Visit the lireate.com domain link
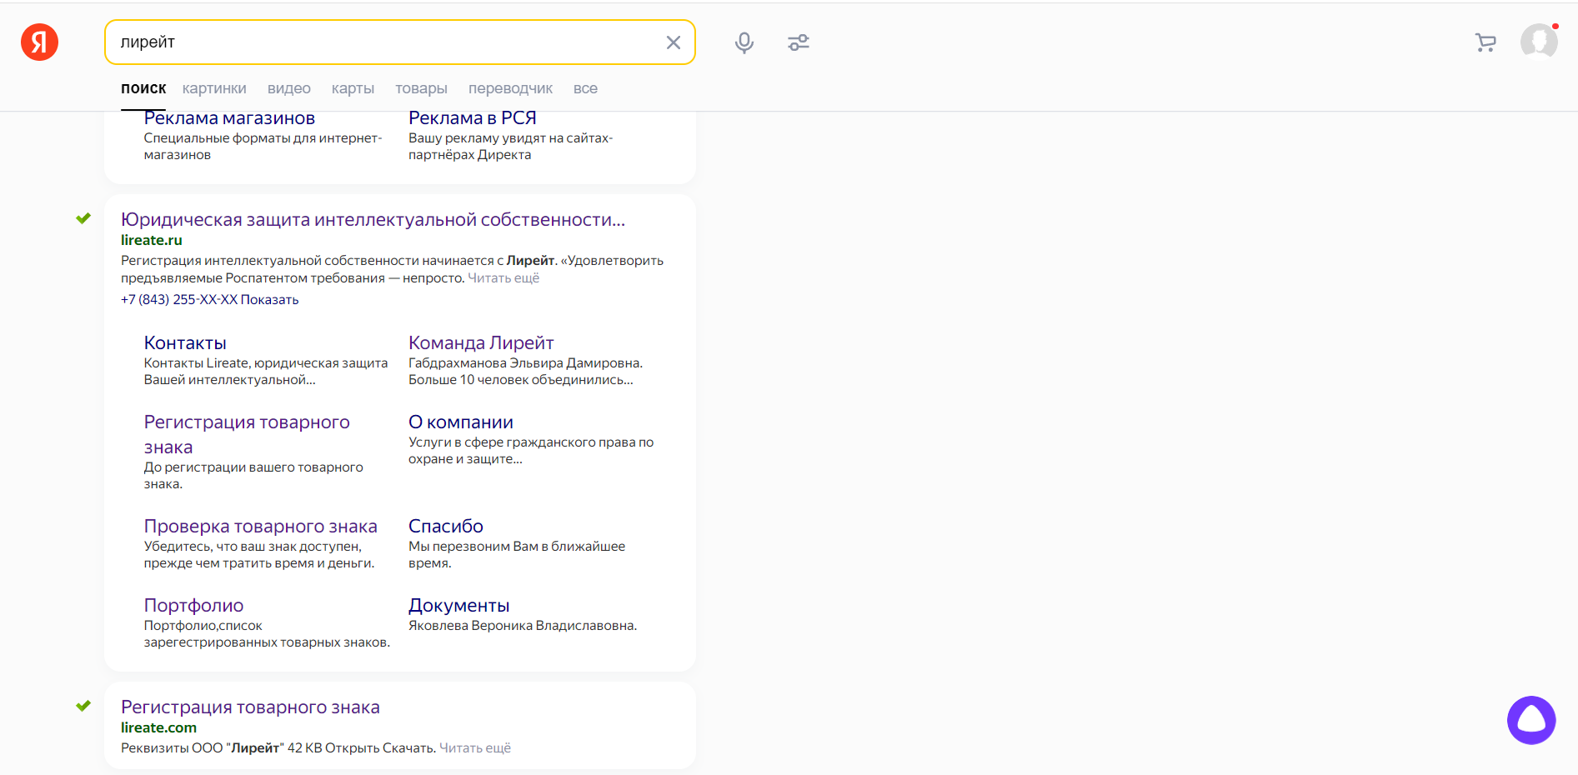The width and height of the screenshot is (1578, 775). (x=158, y=727)
